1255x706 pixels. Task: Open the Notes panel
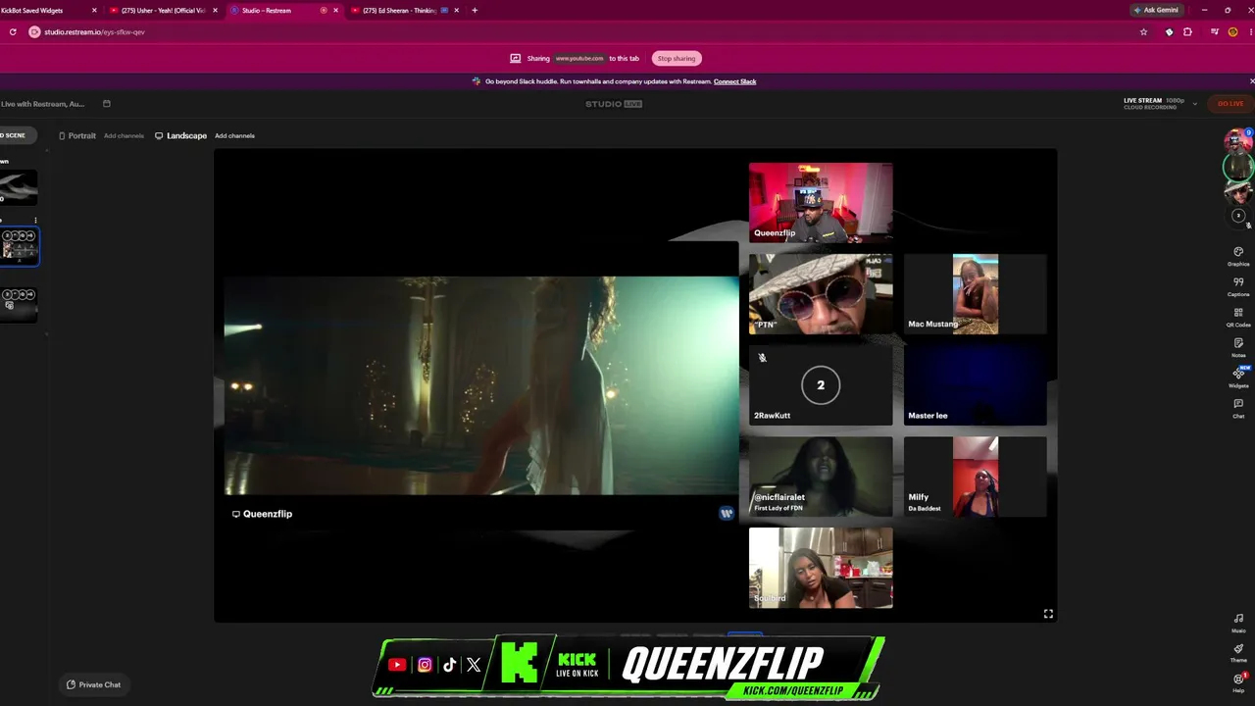[x=1238, y=347]
